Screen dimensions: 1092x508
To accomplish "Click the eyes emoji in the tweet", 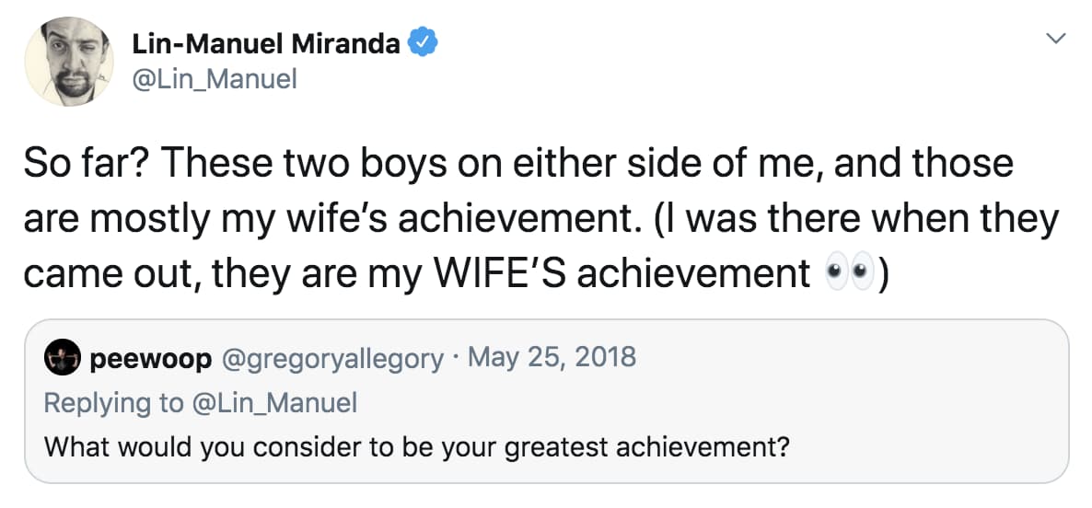I will tap(846, 273).
